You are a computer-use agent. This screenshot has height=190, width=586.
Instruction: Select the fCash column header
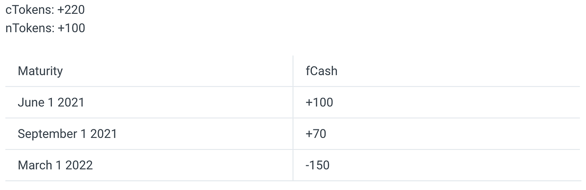(437, 71)
